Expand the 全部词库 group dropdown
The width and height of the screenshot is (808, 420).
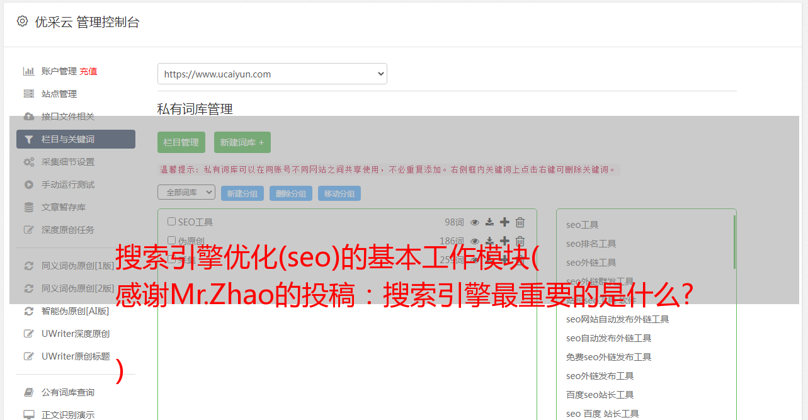pyautogui.click(x=186, y=192)
